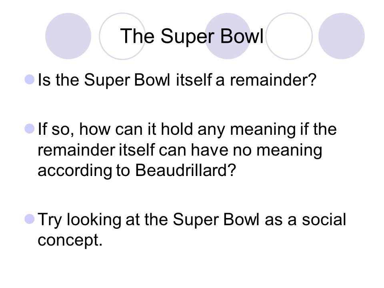Click the word 'Super' in the slide title
The width and height of the screenshot is (384, 288).
(188, 36)
